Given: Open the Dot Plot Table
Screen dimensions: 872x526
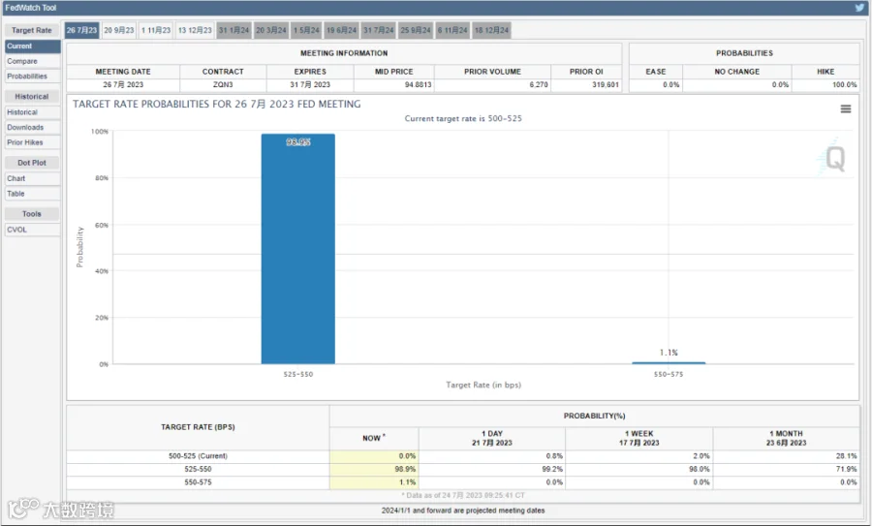Looking at the screenshot, I should (x=32, y=194).
